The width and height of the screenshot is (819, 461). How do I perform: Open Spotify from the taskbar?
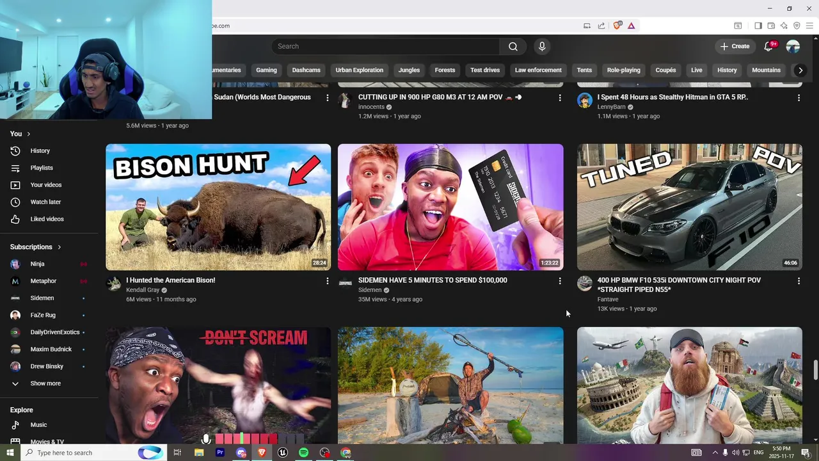pyautogui.click(x=303, y=453)
